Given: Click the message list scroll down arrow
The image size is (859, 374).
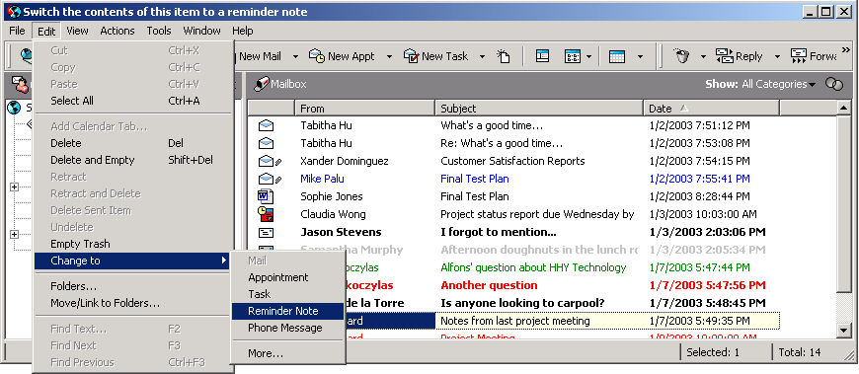Looking at the screenshot, I should 843,330.
